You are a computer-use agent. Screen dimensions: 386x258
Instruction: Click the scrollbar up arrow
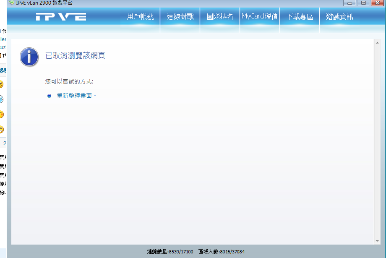click(377, 42)
